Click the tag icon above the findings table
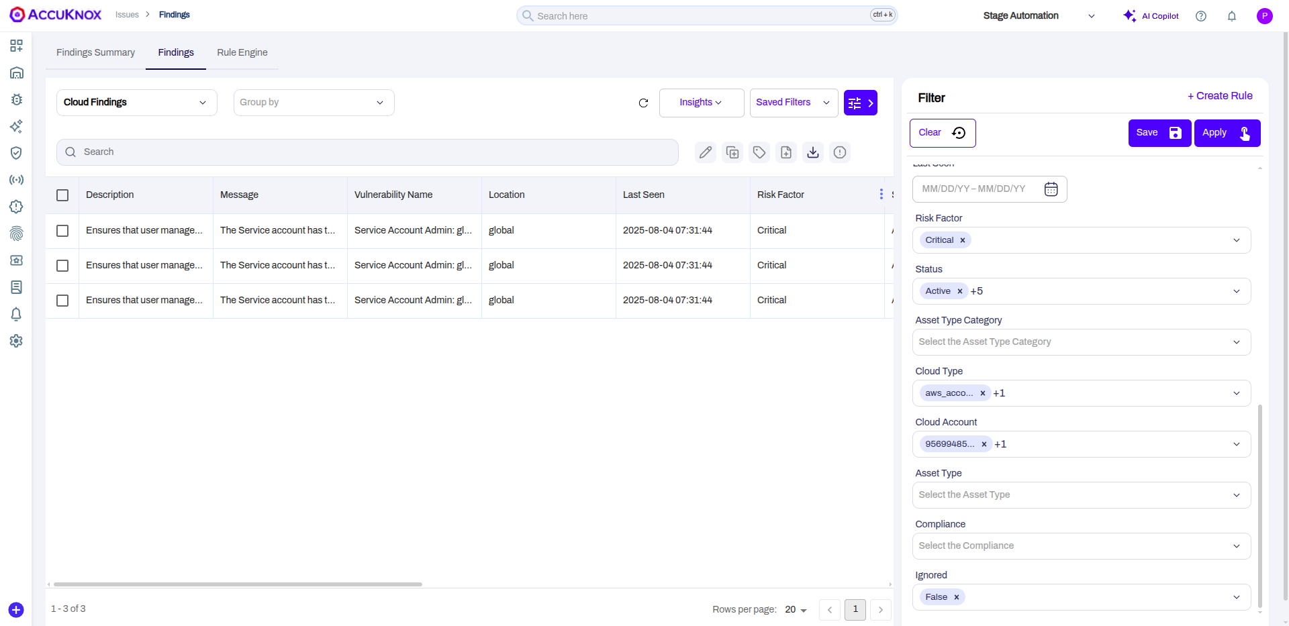This screenshot has width=1289, height=626. (x=759, y=152)
